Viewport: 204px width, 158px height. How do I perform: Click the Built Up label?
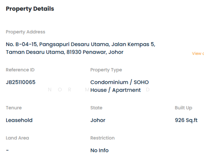[183, 108]
